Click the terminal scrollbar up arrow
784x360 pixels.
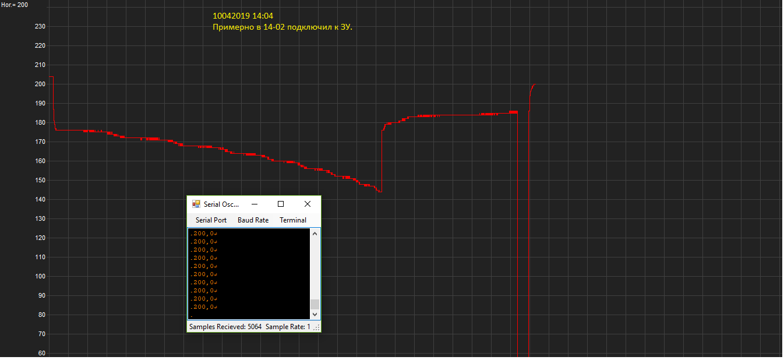click(315, 234)
